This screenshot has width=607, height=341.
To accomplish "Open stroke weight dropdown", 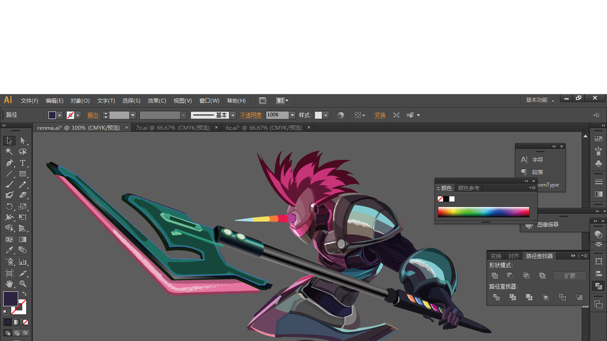I will tap(133, 115).
